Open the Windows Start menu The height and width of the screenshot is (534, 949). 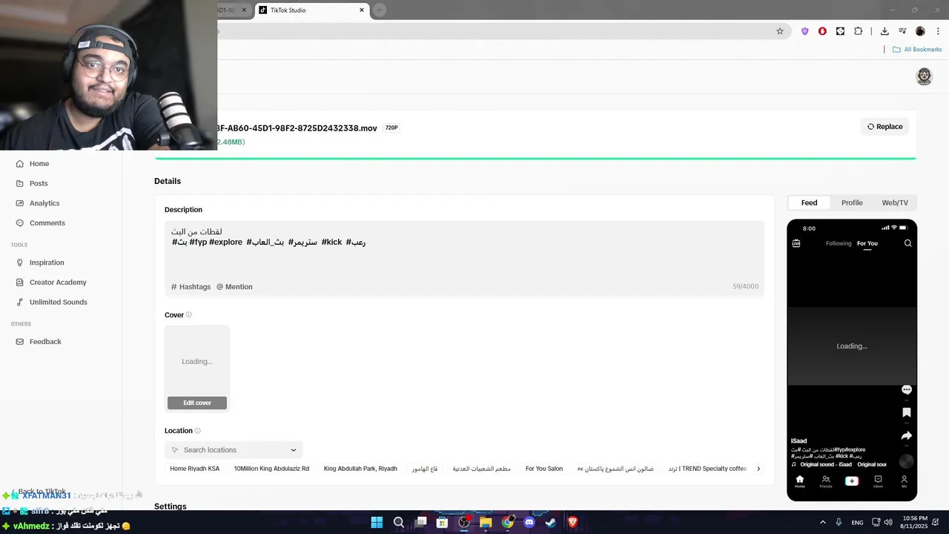(x=377, y=523)
